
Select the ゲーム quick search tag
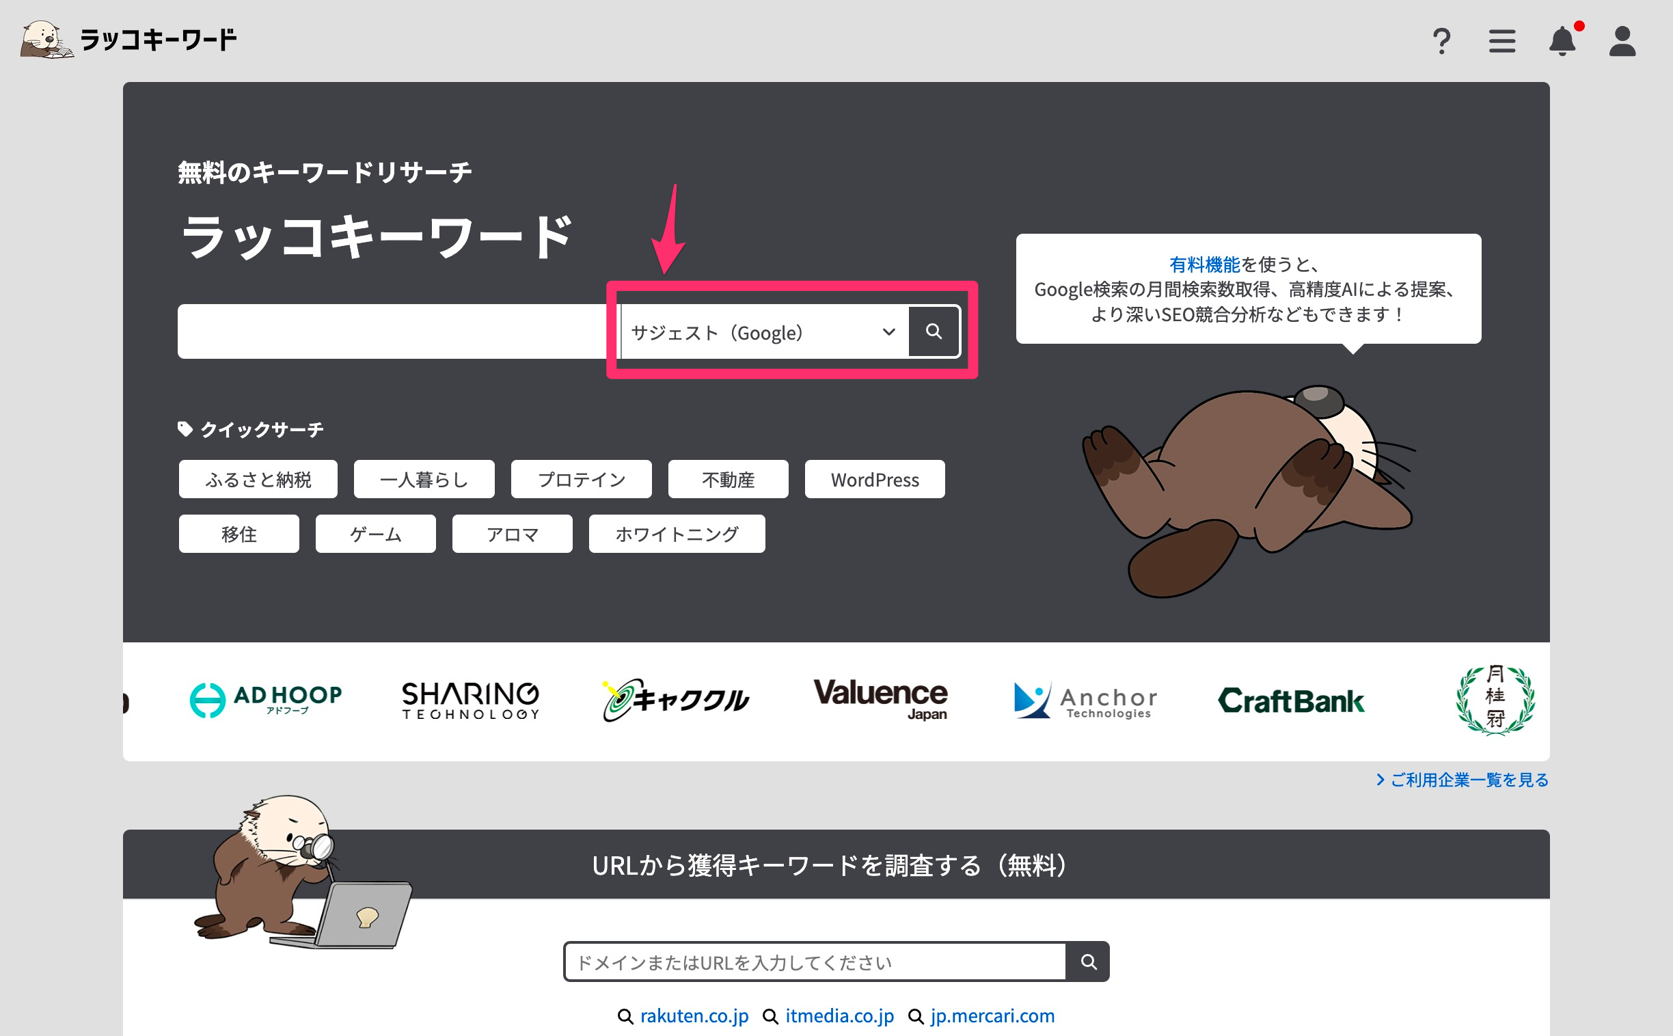pyautogui.click(x=375, y=534)
